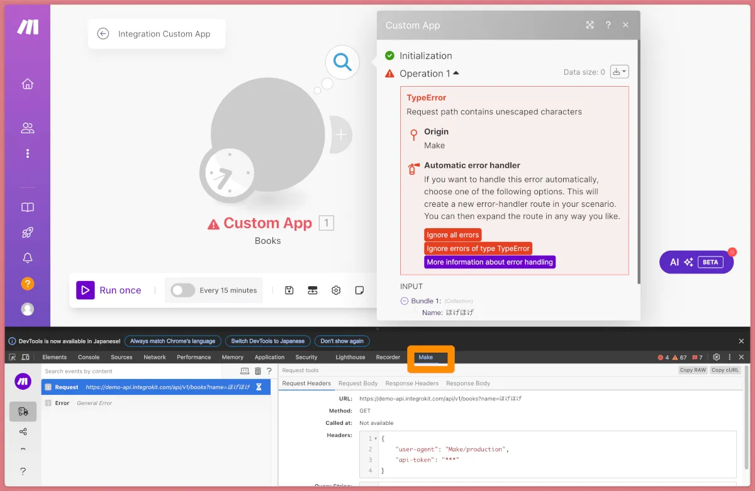
Task: Open the Live Stream truck icon
Action: click(x=23, y=411)
